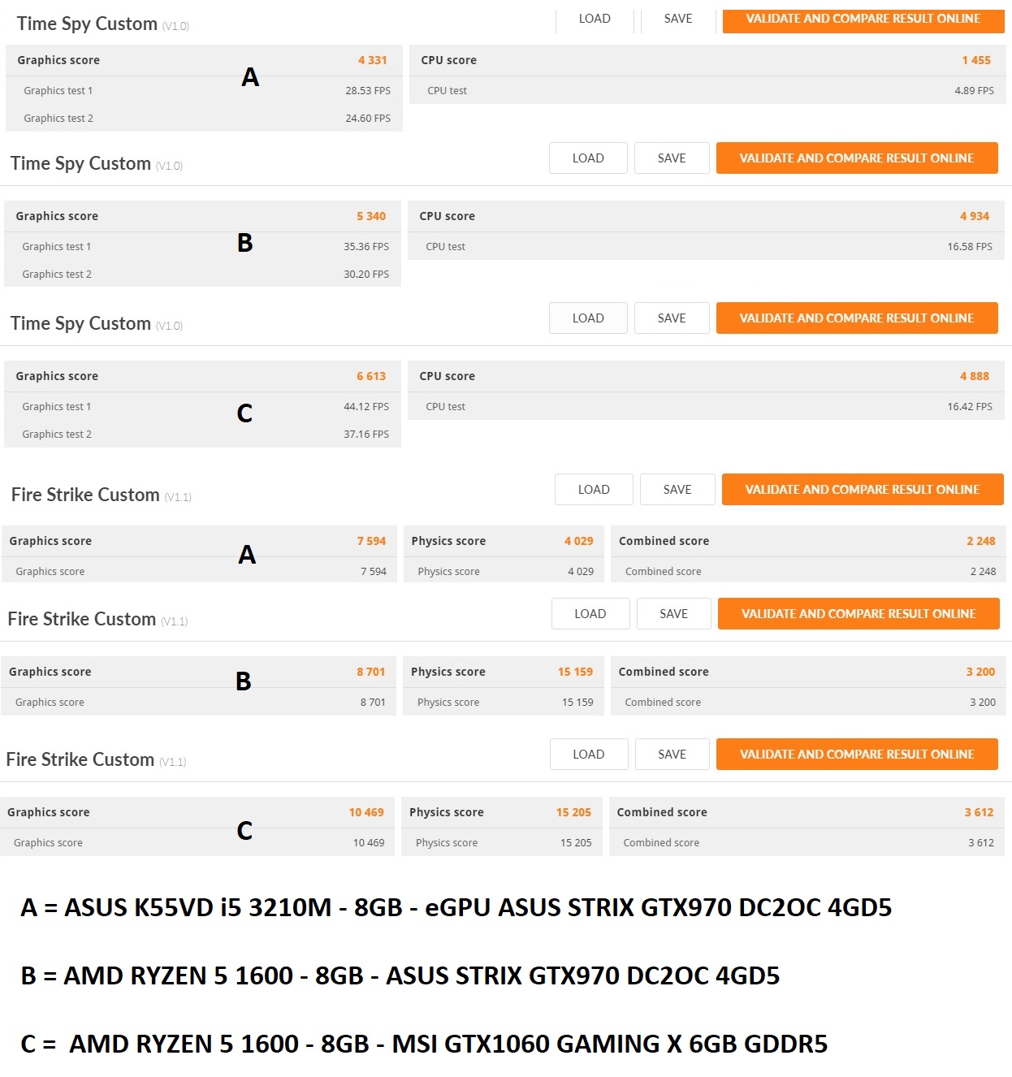Screen dimensions: 1012x1077
Task: Select the 28.53 FPS Graphics test 1 value
Action: [x=368, y=91]
